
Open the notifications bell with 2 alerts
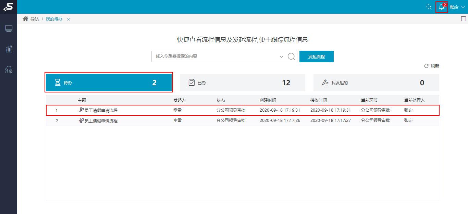[442, 7]
